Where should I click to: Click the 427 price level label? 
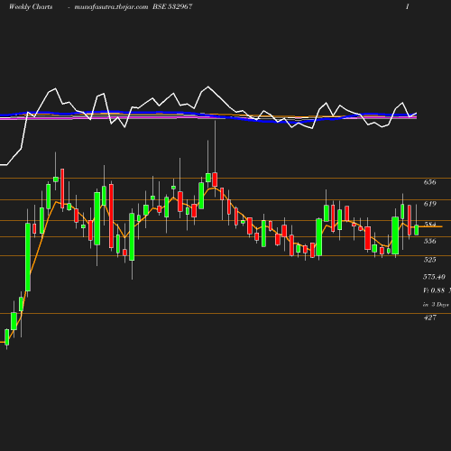click(430, 318)
